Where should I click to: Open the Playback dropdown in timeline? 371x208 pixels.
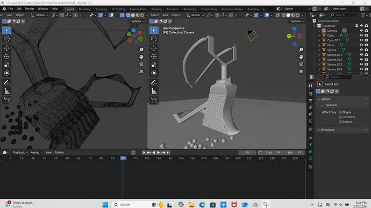click(20, 153)
